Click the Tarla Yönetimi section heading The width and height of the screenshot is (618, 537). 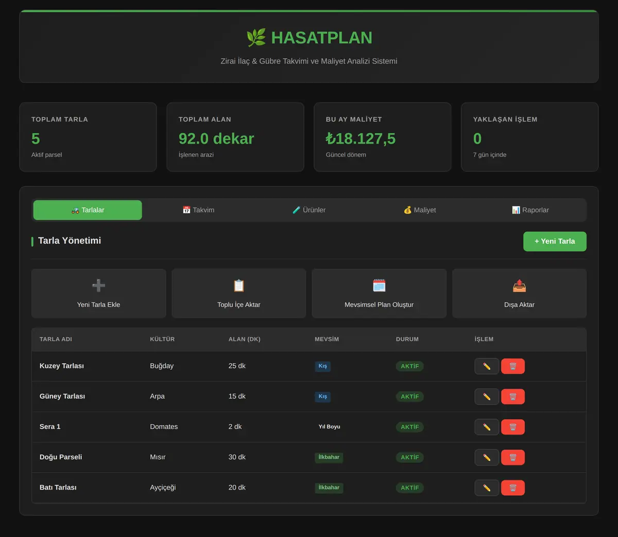point(70,241)
